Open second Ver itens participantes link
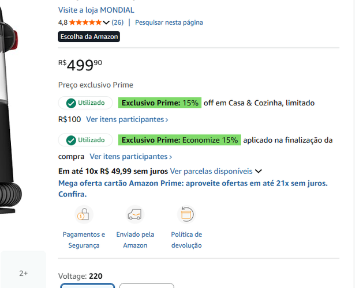 pyautogui.click(x=130, y=156)
